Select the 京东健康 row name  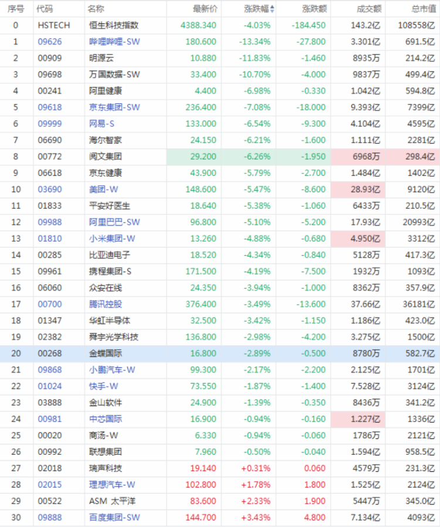(x=106, y=173)
